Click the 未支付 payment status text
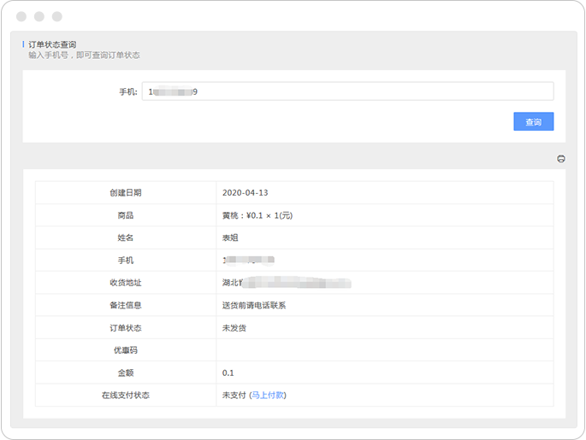Image resolution: width=586 pixels, height=440 pixels. click(234, 395)
